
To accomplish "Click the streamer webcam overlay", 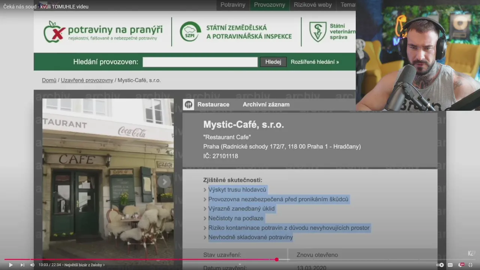I will coord(418,55).
